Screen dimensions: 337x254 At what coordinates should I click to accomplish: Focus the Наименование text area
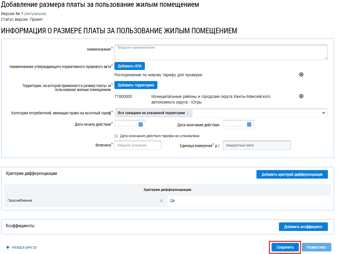click(221, 52)
